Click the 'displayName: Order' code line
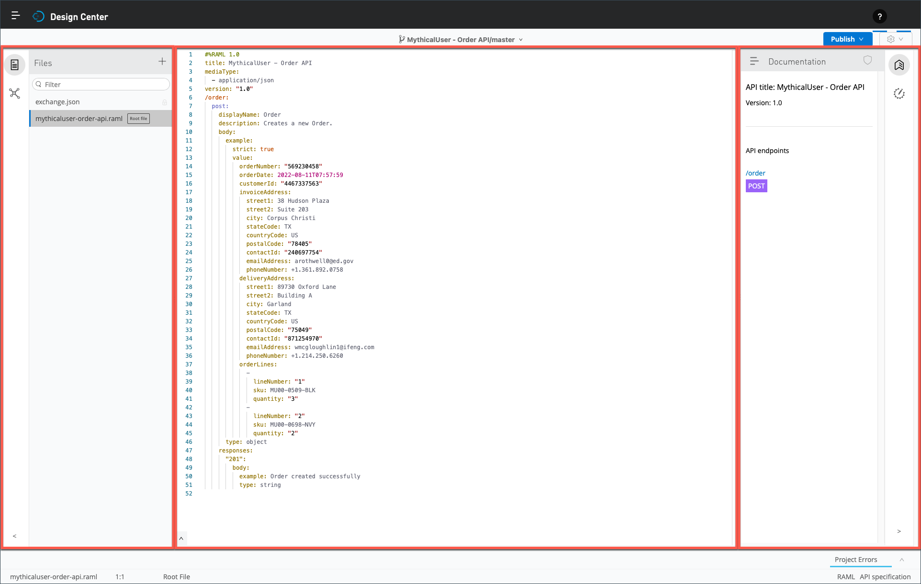The height and width of the screenshot is (584, 921). point(250,115)
